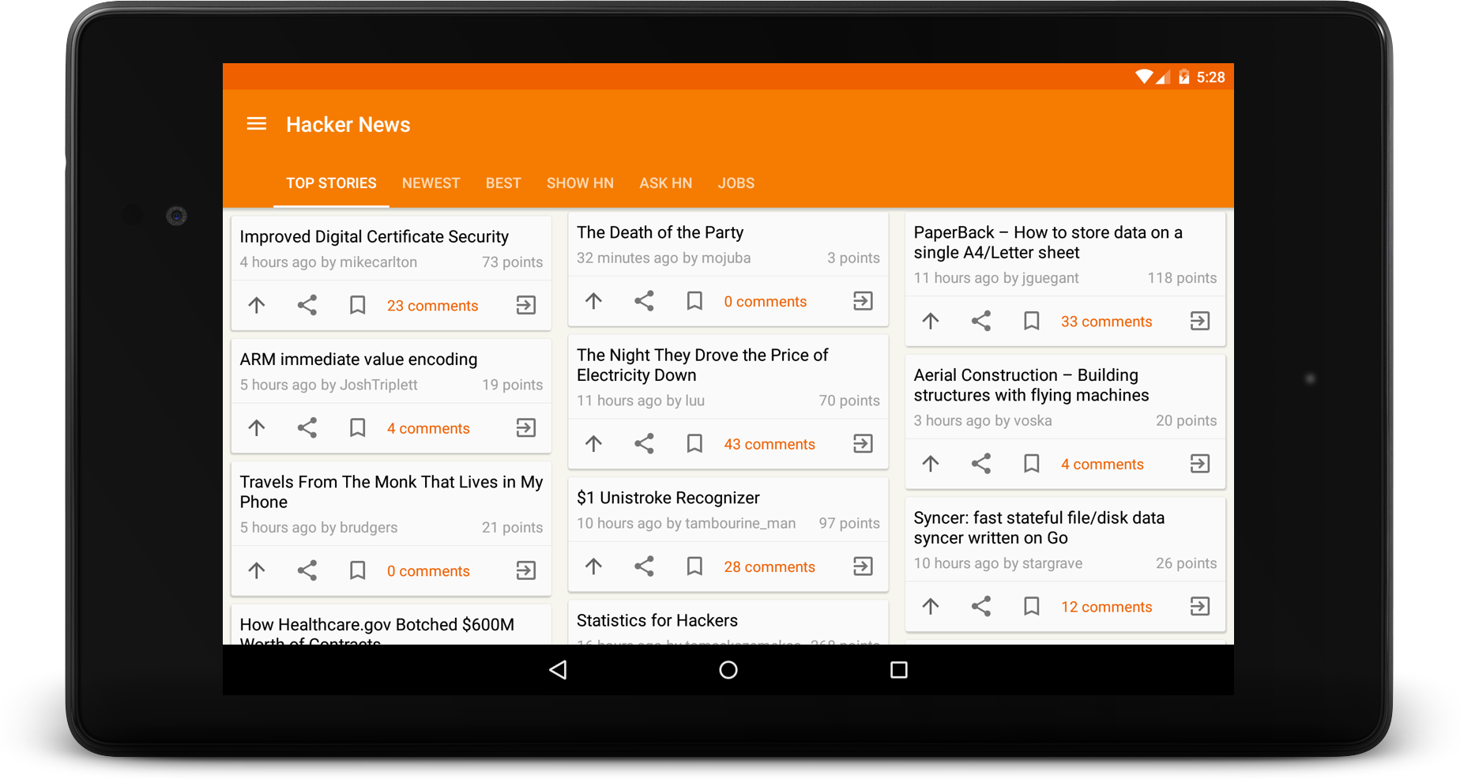
Task: Open the Statistics for Hackers story title
Action: point(657,621)
